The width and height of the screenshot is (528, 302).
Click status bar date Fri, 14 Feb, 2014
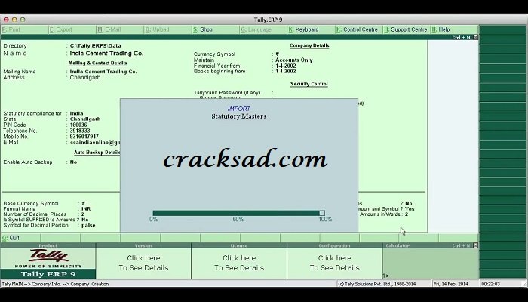[x=451, y=284]
